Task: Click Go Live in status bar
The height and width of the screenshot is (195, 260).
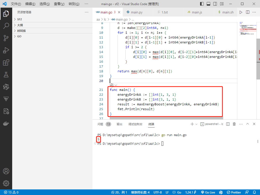Action: pyautogui.click(x=208, y=192)
